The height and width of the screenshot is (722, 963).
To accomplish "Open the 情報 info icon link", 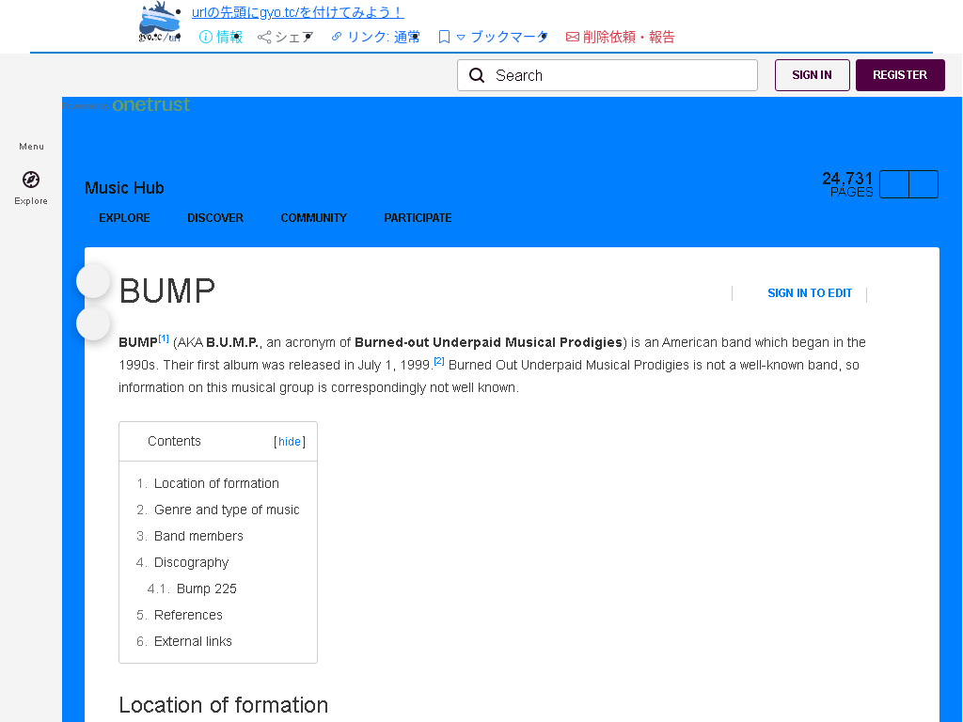I will (221, 37).
